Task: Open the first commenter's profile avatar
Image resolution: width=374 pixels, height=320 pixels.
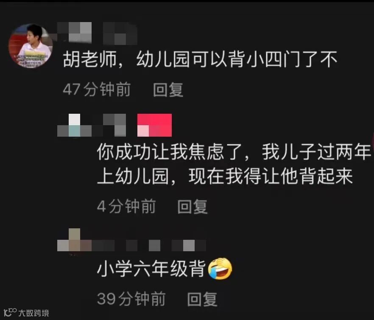Action: coord(30,45)
